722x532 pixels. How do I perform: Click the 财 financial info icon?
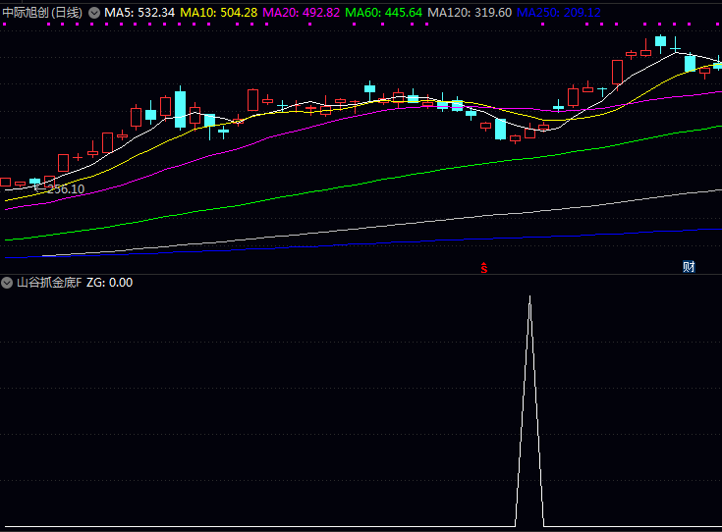tap(690, 267)
